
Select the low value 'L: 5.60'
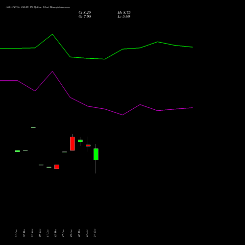point(124,17)
